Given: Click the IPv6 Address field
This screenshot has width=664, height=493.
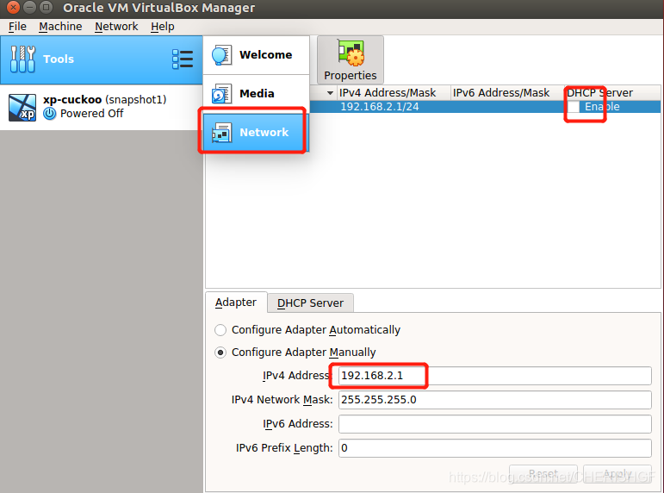Looking at the screenshot, I should [494, 424].
